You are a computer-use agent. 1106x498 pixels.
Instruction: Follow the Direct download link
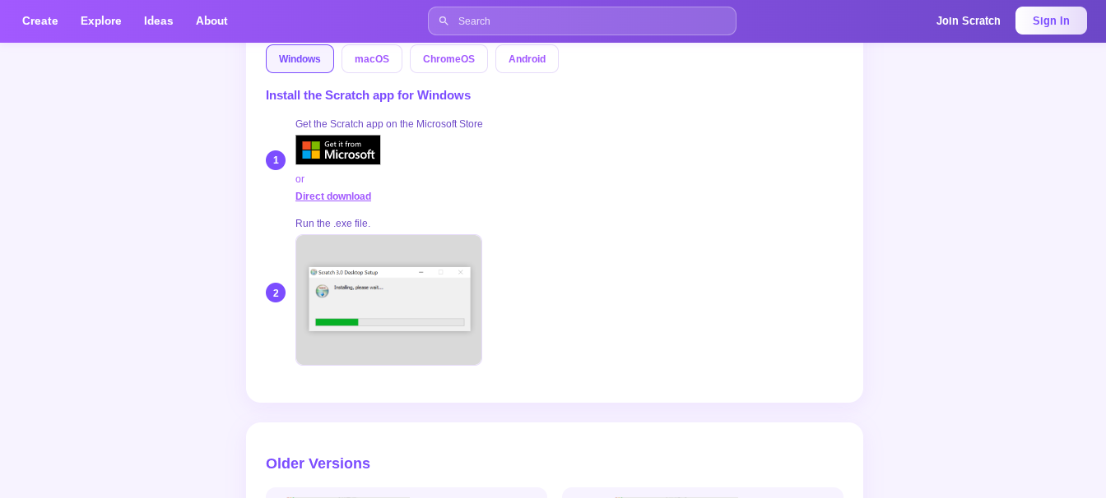coord(333,196)
